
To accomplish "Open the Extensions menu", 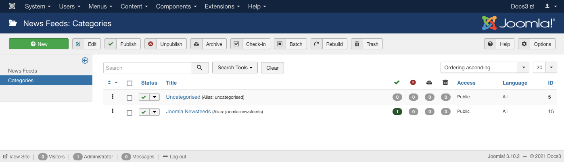I will tap(223, 6).
